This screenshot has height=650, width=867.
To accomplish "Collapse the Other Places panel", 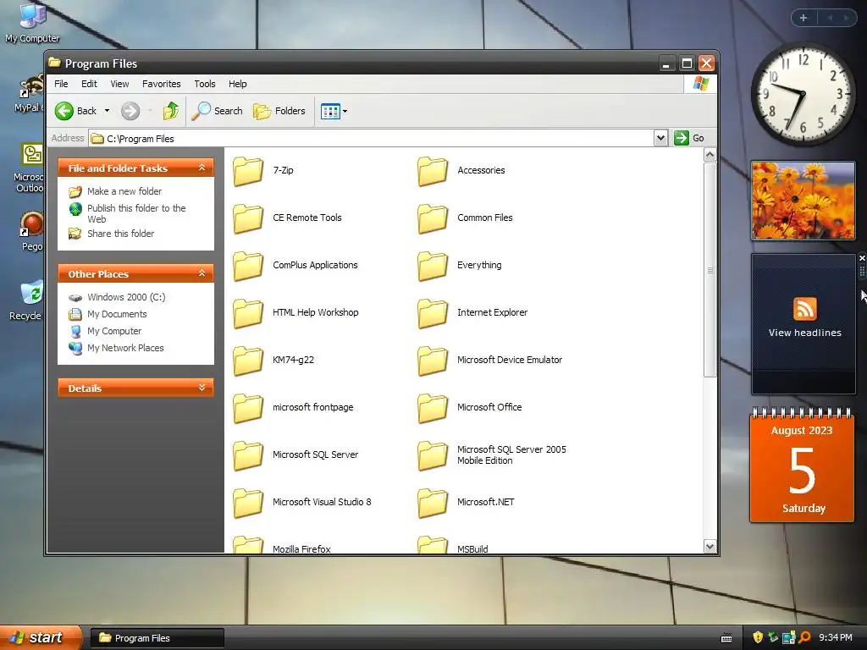I will coord(202,273).
